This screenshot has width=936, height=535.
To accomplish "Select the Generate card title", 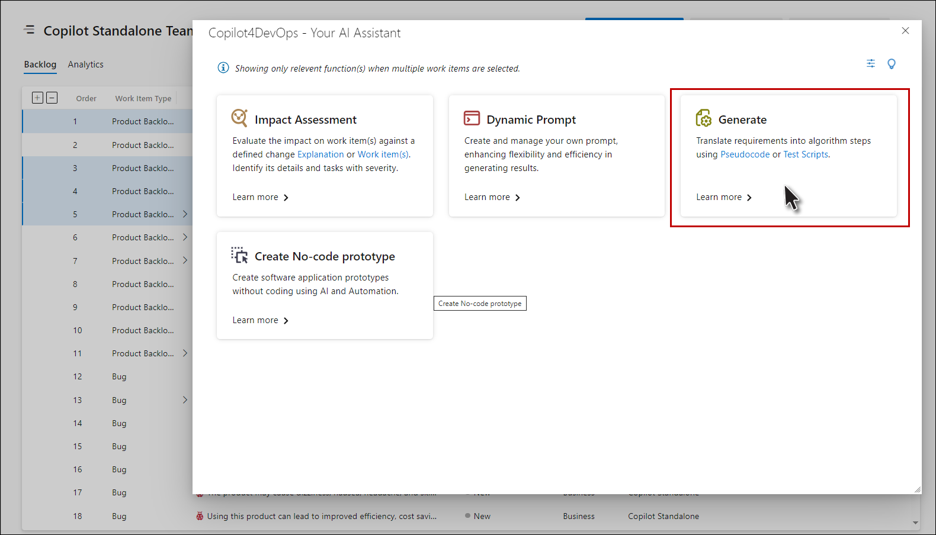I will coord(742,120).
